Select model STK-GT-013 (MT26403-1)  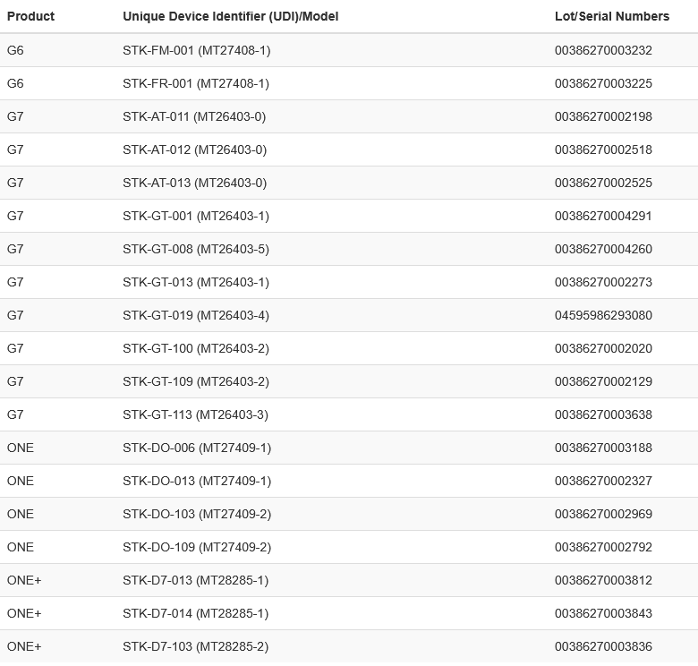(195, 282)
